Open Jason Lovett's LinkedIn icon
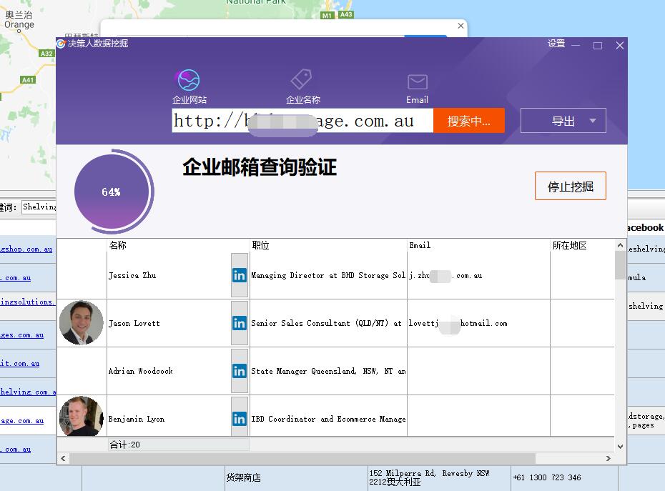Screen dimensions: 665x491 tap(240, 324)
